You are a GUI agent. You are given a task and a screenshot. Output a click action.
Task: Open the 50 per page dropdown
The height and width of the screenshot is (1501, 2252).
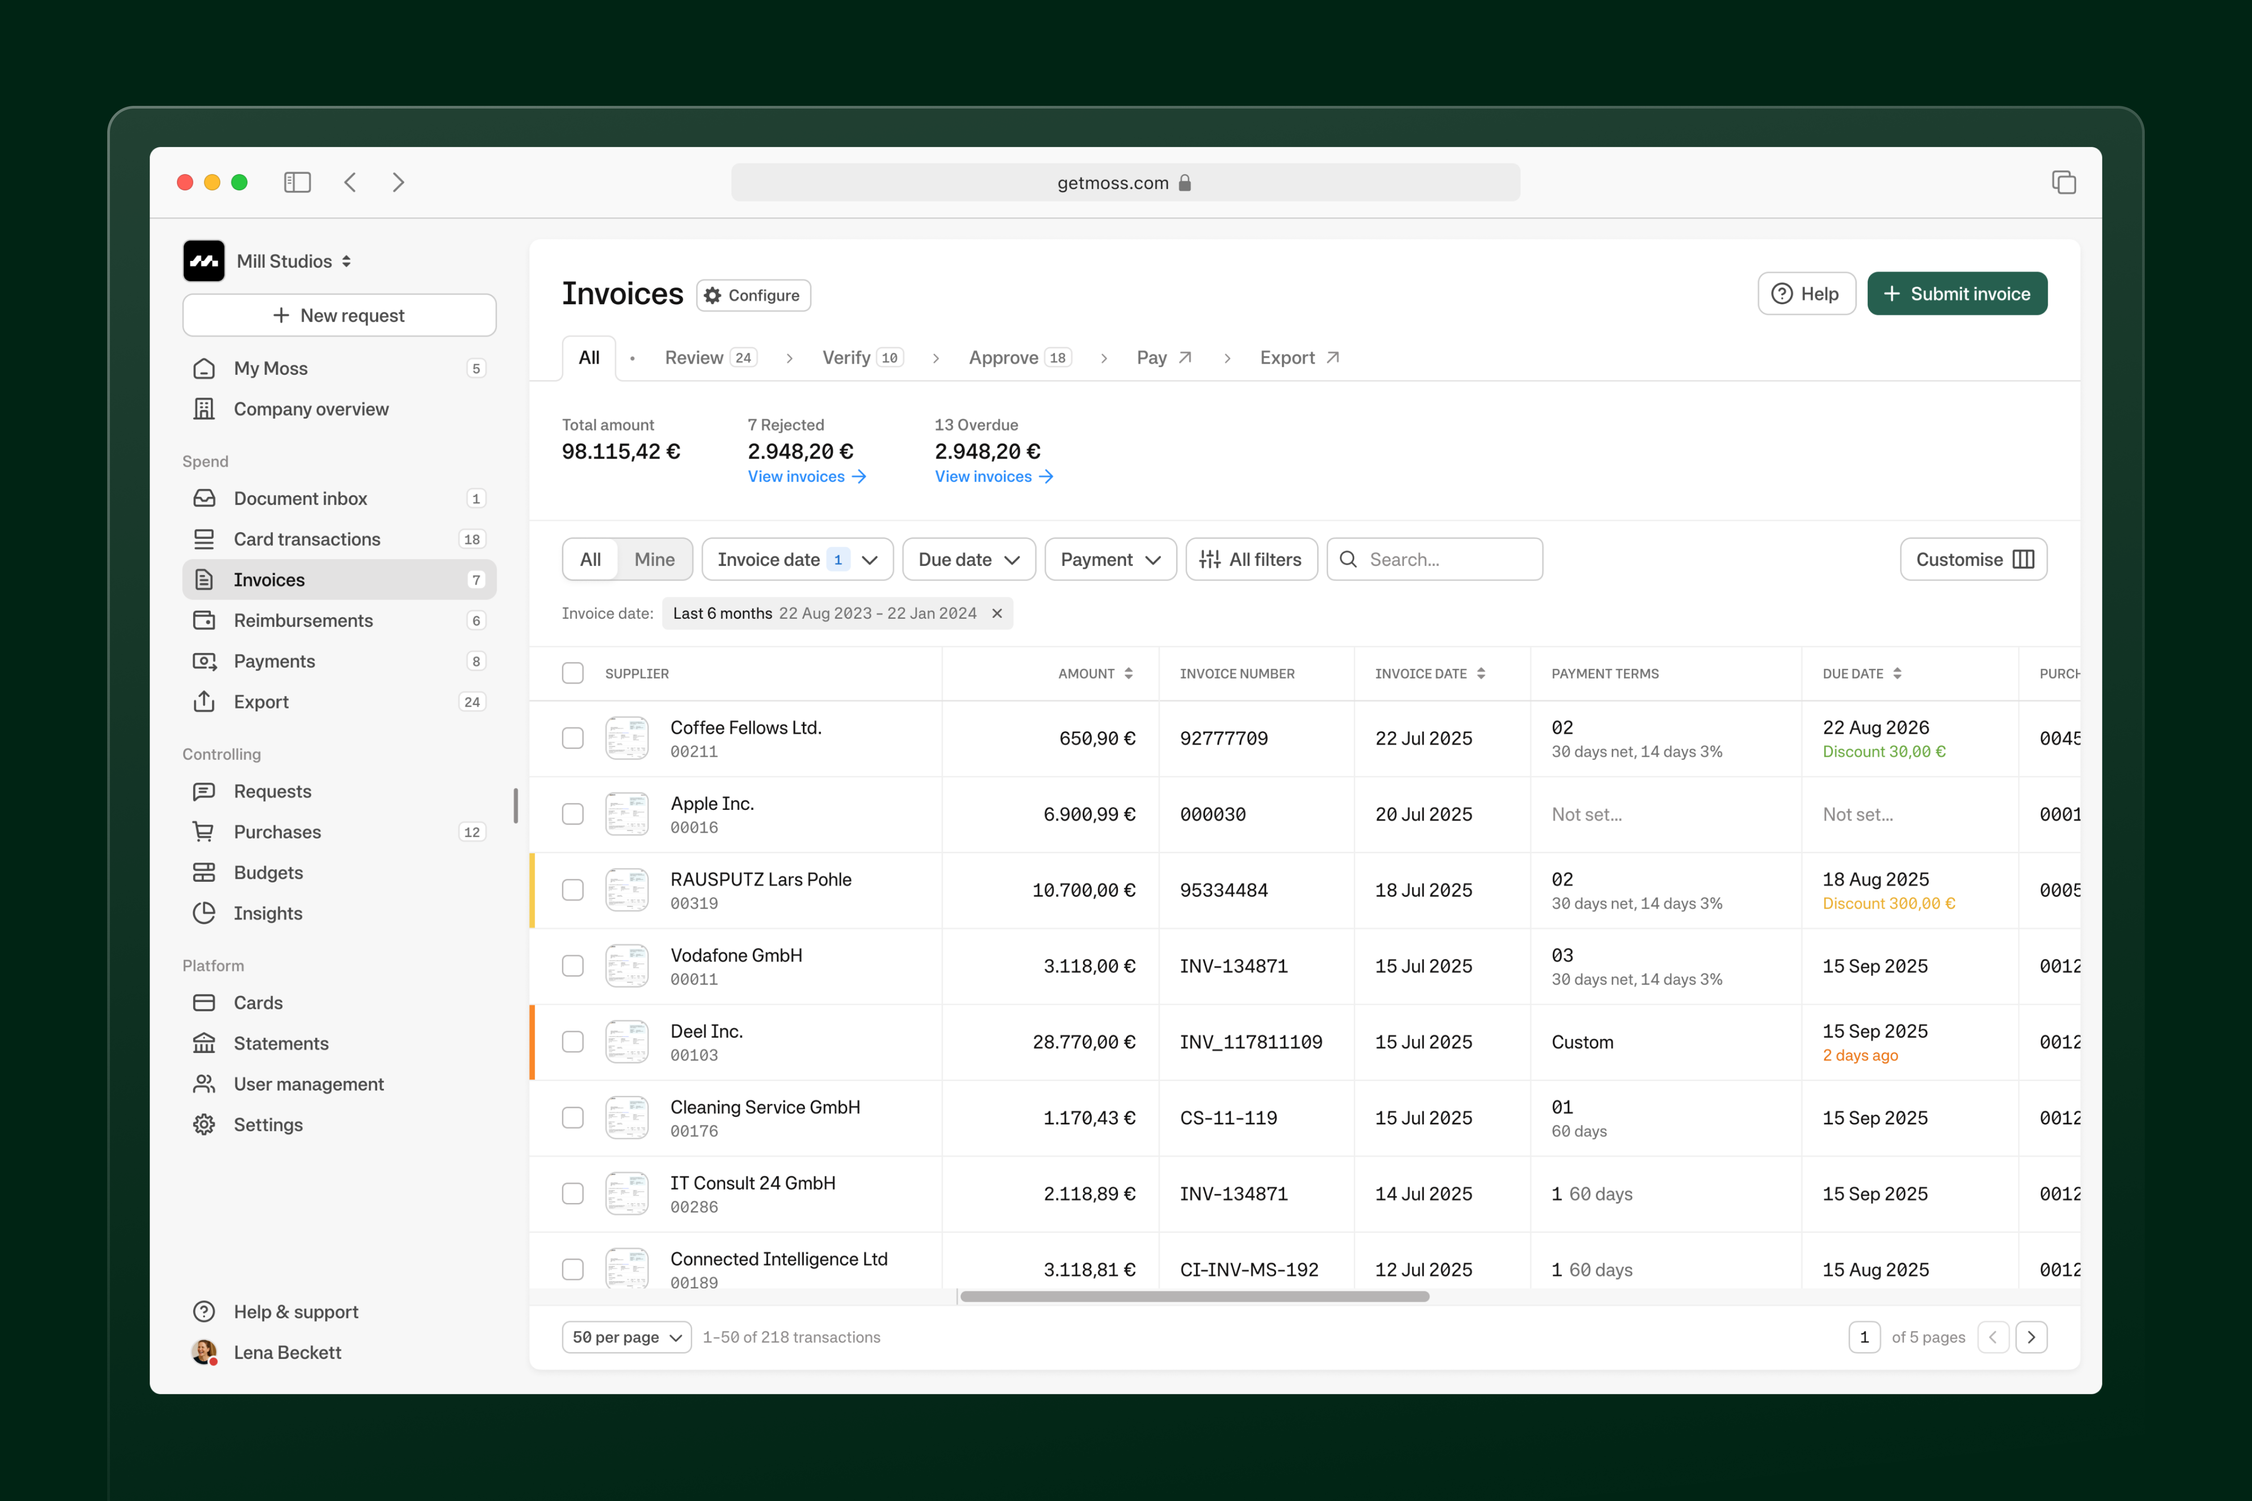[626, 1337]
